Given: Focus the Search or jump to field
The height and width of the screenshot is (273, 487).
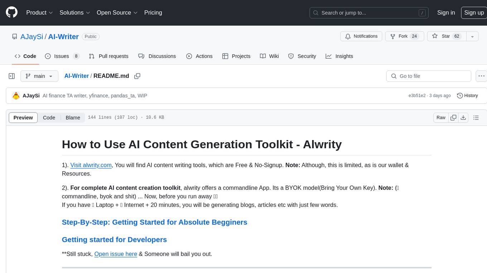Looking at the screenshot, I should coord(370,13).
